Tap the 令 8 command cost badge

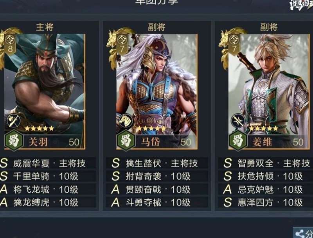click(x=10, y=44)
